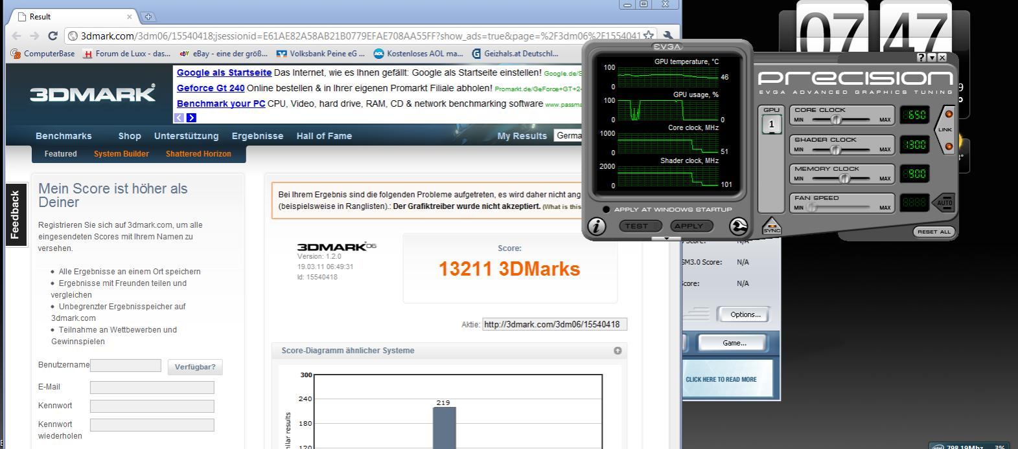Screen dimensions: 1018x449
Task: Open the Feedback side tab
Action: coord(15,214)
